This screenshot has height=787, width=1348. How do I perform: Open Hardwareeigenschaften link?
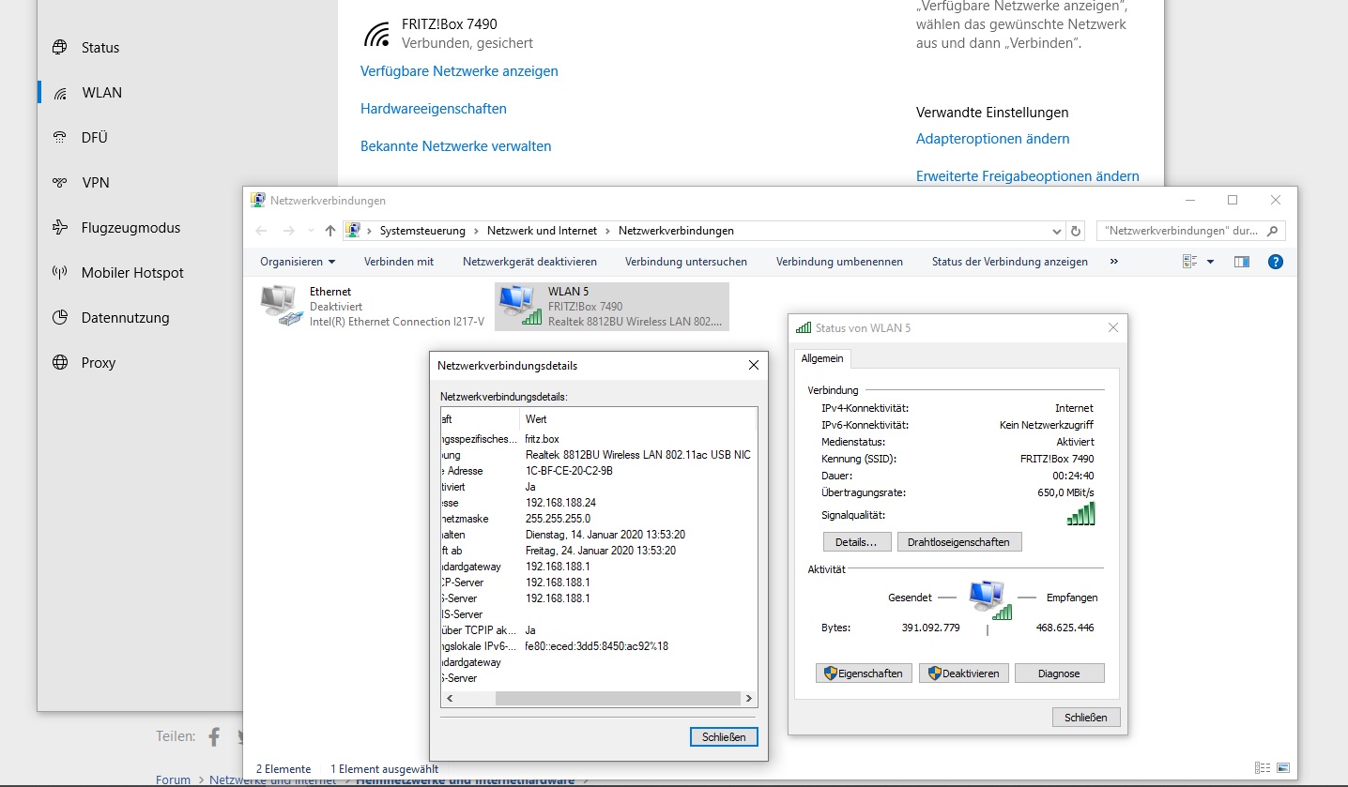[x=434, y=109]
